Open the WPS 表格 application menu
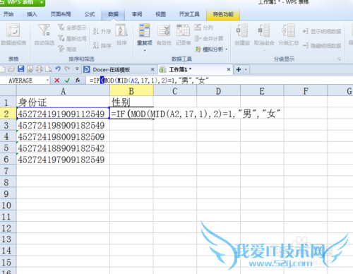 (22, 3)
